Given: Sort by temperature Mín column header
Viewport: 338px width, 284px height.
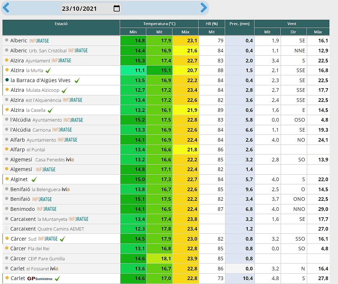Looking at the screenshot, I should pyautogui.click(x=133, y=32).
